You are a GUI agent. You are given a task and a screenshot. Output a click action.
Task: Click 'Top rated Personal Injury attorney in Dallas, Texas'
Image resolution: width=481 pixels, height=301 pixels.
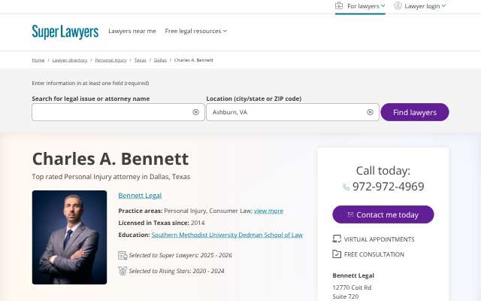point(111,177)
